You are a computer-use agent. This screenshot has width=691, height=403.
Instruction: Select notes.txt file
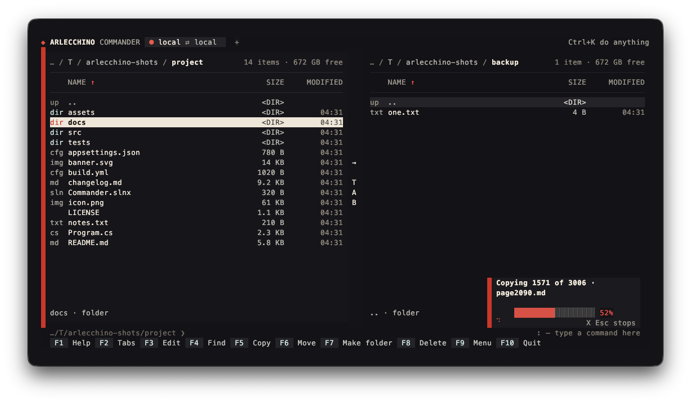pos(196,223)
